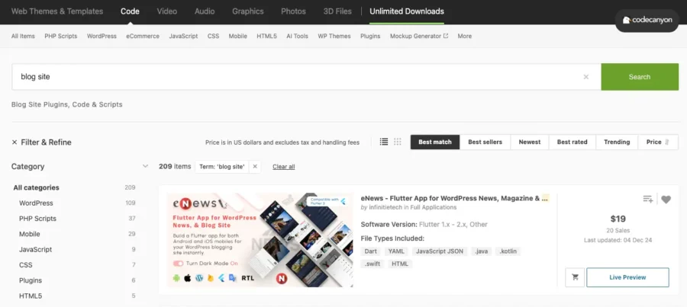Open Live Preview for eNews
The image size is (687, 307).
click(x=627, y=277)
